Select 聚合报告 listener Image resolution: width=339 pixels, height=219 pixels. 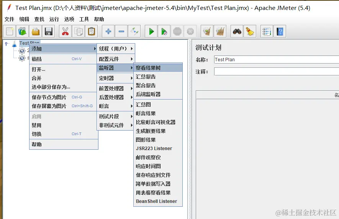tap(158, 85)
